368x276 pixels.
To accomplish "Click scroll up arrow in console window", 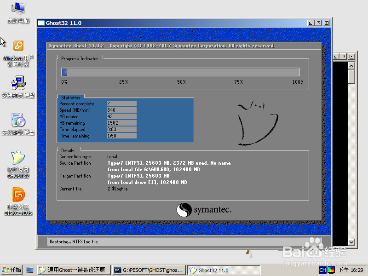I will tap(351, 66).
